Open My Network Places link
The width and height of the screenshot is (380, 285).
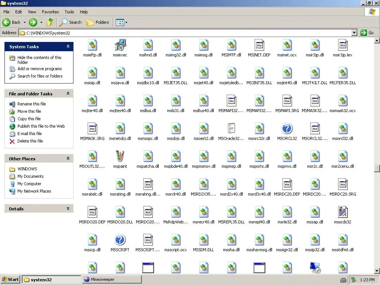pyautogui.click(x=34, y=191)
